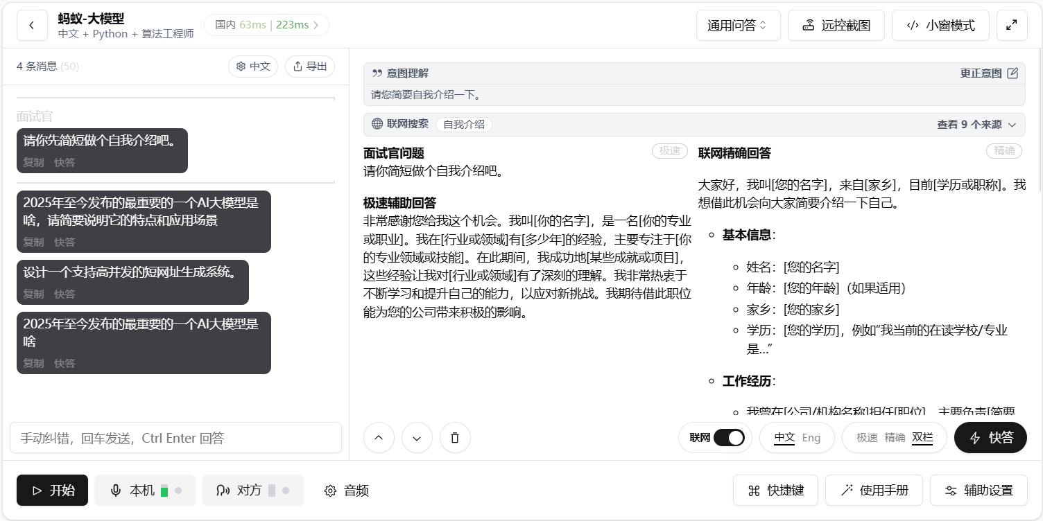This screenshot has height=521, width=1043.
Task: Switch to 双栏 dual-column view
Action: tap(922, 438)
